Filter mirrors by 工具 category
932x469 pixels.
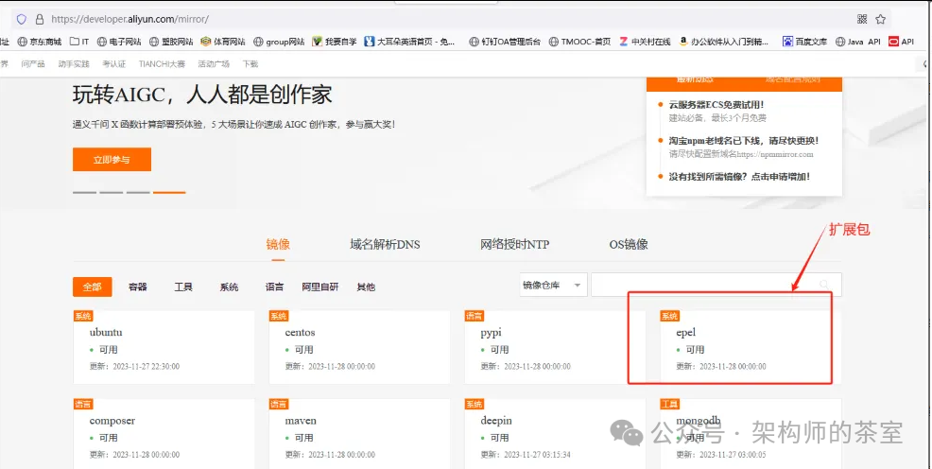183,287
